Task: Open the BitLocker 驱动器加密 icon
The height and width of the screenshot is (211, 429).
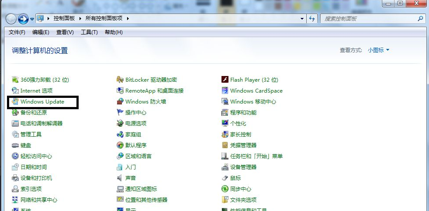Action: click(x=120, y=80)
